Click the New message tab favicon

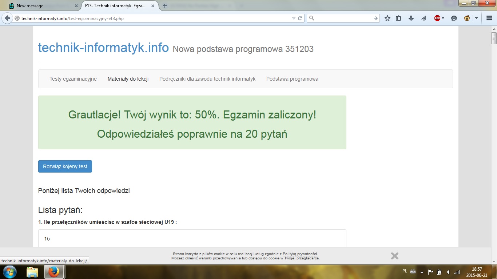click(x=12, y=6)
